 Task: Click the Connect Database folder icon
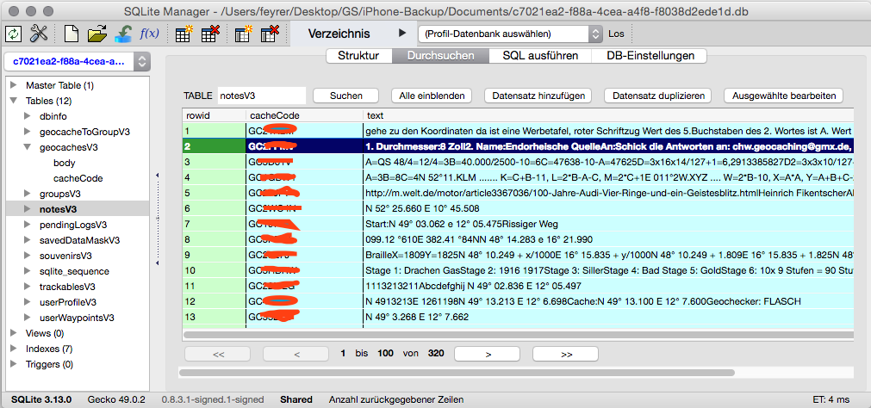click(97, 34)
